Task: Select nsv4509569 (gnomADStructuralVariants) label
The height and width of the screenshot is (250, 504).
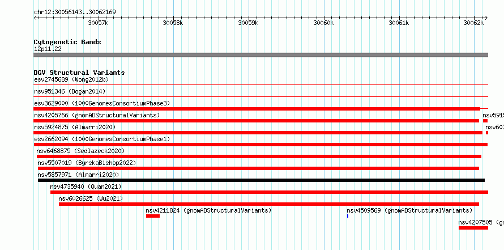Action: click(409, 210)
